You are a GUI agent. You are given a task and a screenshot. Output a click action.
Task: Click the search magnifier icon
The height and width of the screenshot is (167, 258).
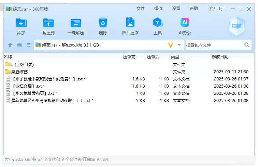[247, 45]
